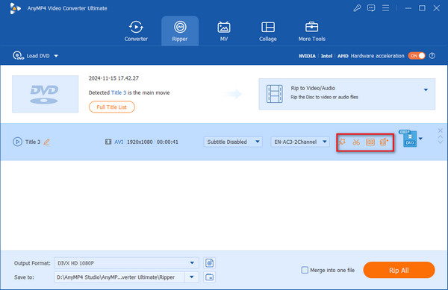The width and height of the screenshot is (448, 290).
Task: Select the Ripper tab
Action: tap(180, 31)
